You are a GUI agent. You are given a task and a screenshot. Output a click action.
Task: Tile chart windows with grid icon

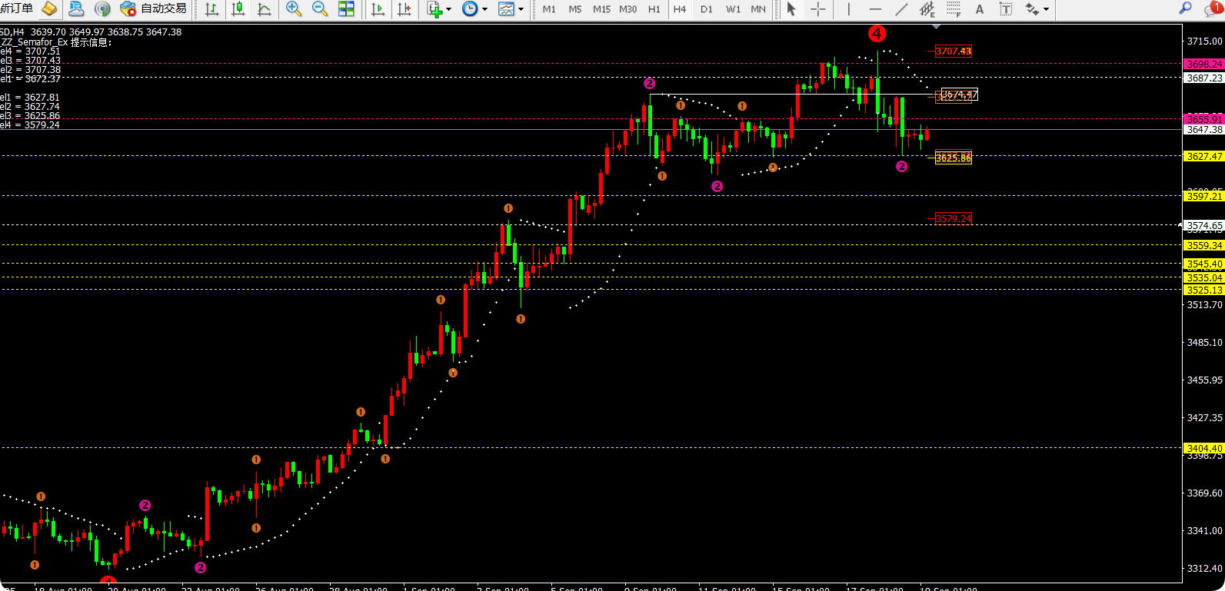(x=346, y=8)
